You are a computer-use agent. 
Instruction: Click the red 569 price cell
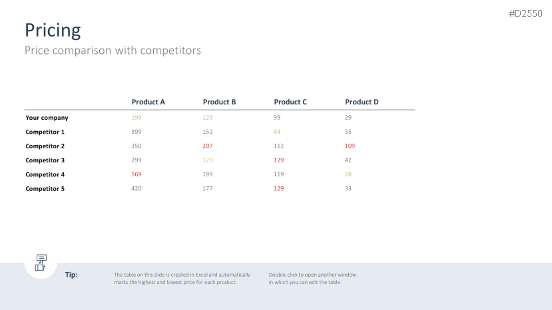point(137,174)
